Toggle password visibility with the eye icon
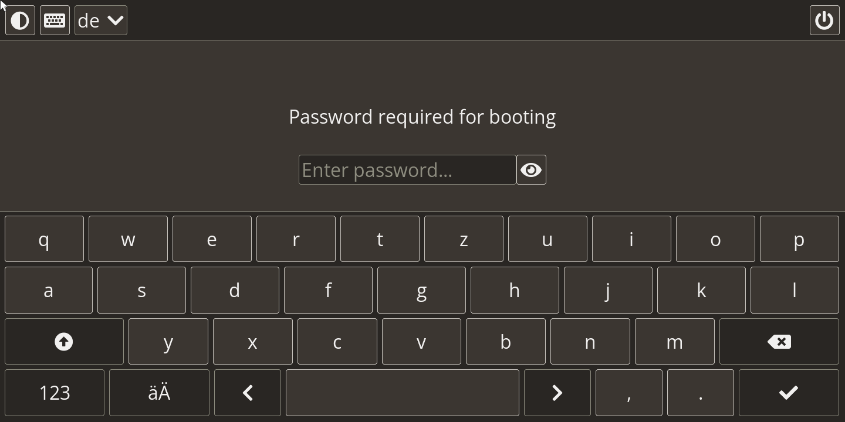 [x=530, y=169]
